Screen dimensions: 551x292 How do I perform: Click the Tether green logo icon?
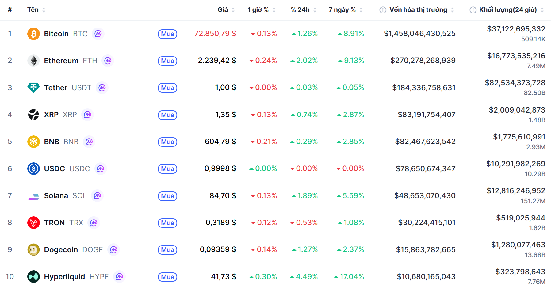[x=33, y=88]
